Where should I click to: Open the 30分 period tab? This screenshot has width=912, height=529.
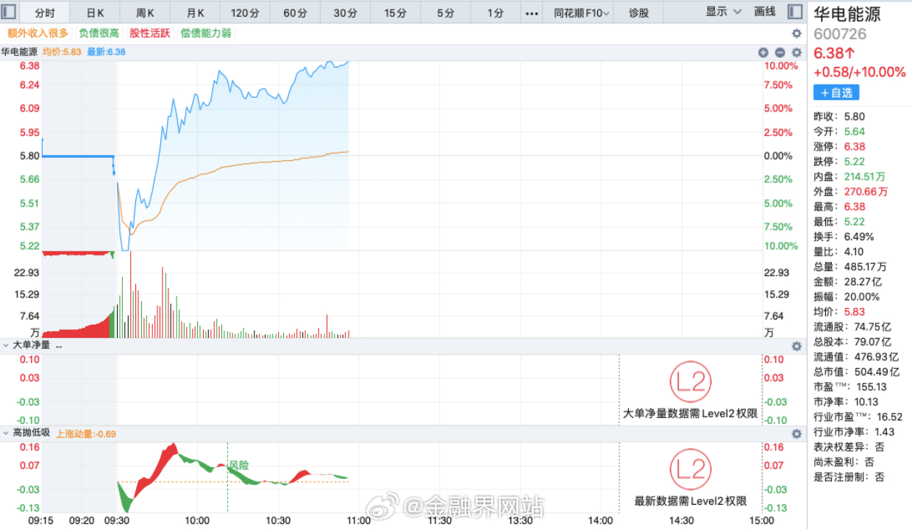click(x=345, y=12)
